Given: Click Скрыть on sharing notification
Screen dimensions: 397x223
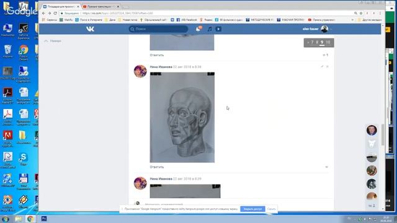Looking at the screenshot, I should tap(272, 209).
